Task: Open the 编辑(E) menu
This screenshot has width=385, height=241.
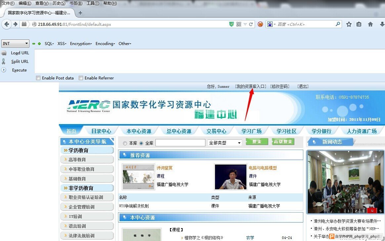Action: pyautogui.click(x=25, y=3)
